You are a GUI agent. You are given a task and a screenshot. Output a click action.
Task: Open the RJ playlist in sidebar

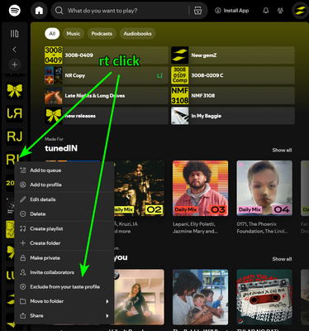click(15, 137)
